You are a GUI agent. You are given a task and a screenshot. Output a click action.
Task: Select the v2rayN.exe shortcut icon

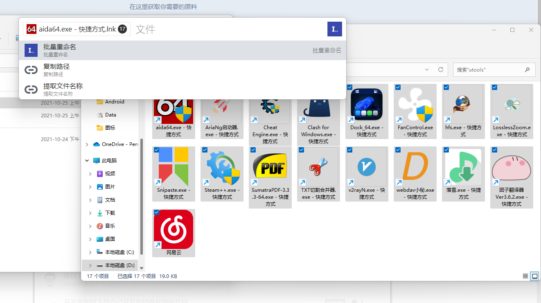point(367,166)
